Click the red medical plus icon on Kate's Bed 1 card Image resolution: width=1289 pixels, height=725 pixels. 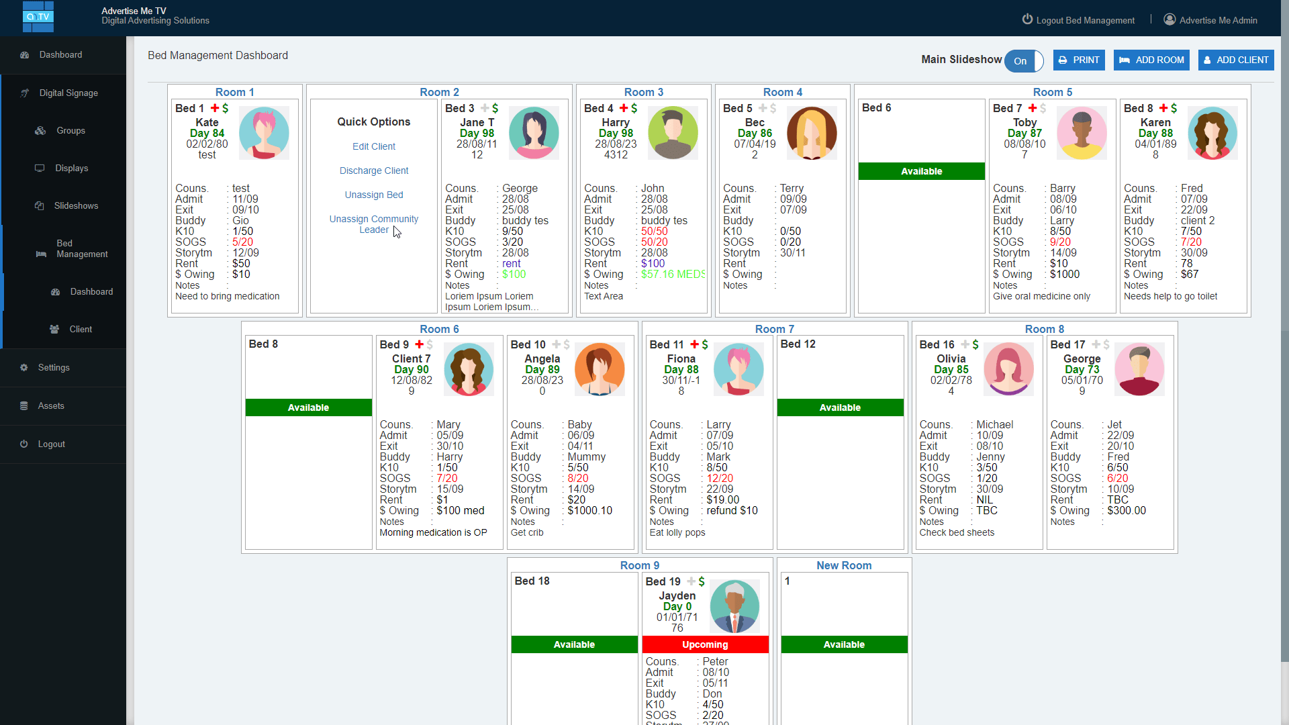point(214,107)
